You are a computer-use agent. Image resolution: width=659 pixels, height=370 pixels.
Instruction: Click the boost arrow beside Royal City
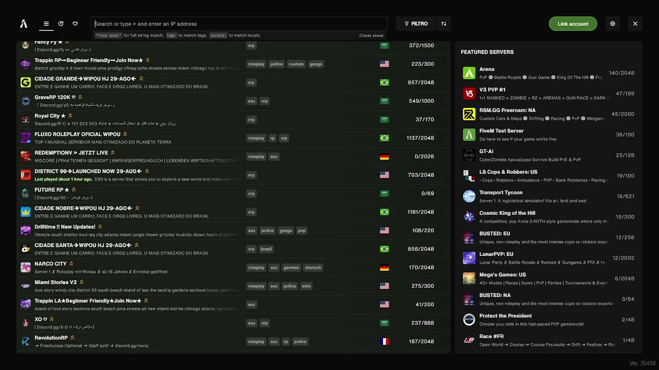point(70,116)
